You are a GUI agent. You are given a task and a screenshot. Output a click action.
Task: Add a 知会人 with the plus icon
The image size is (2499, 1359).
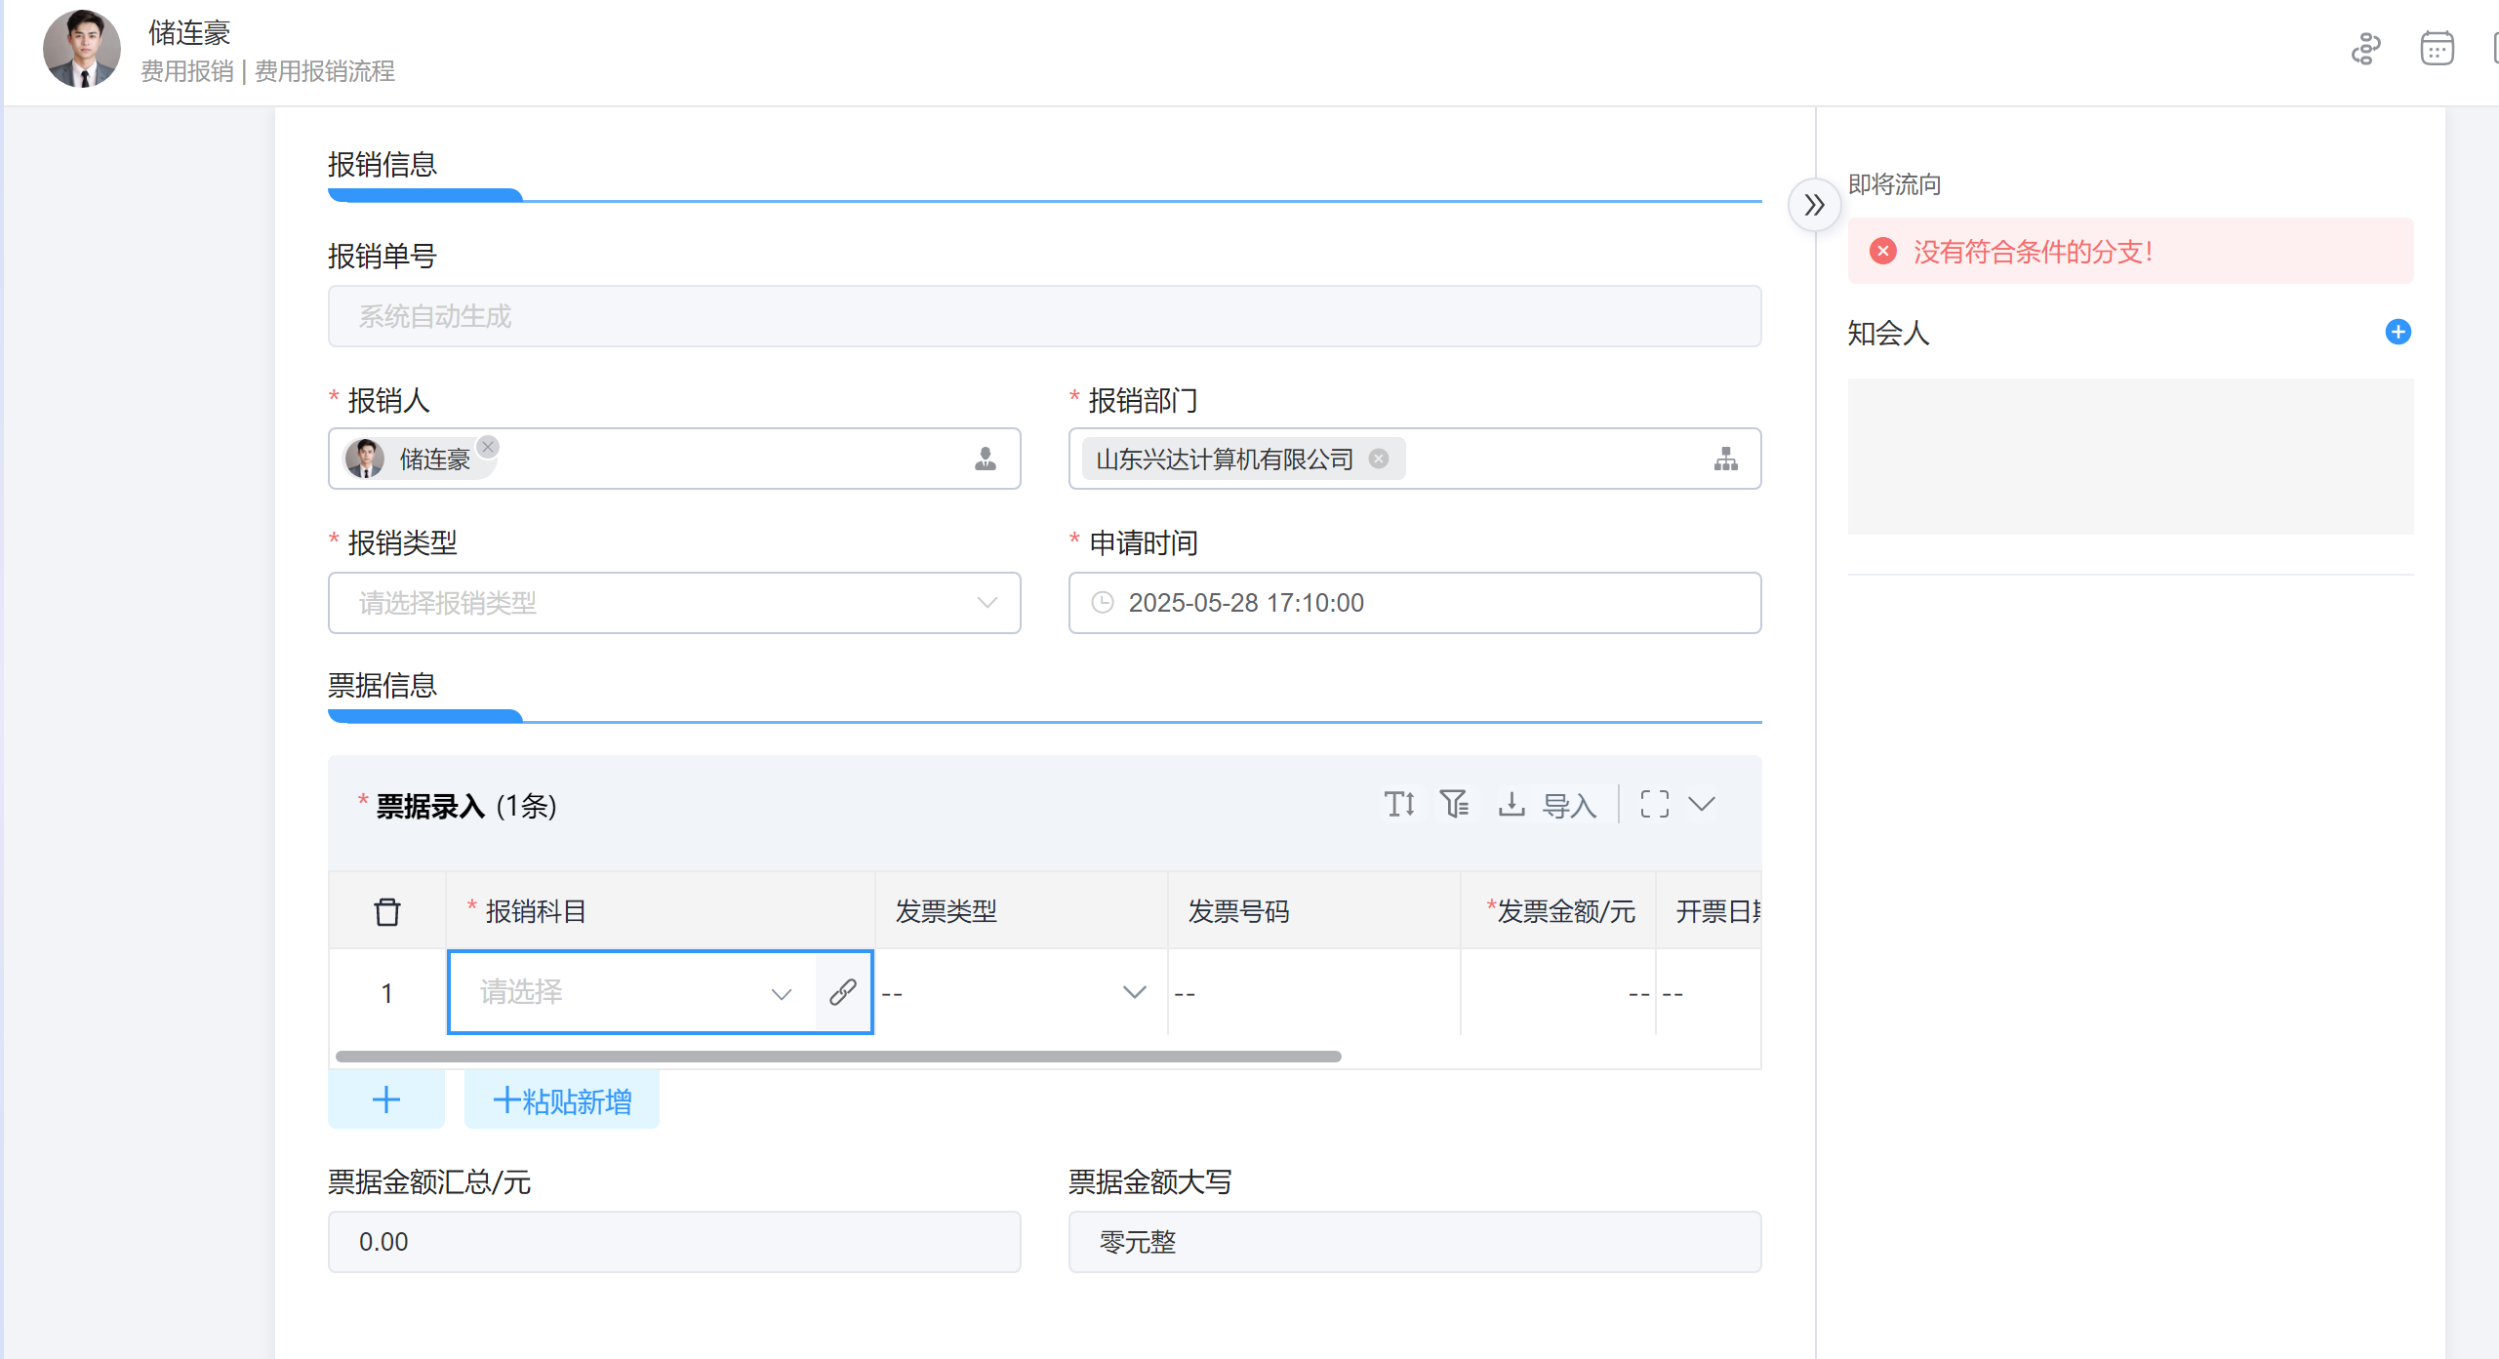(x=2398, y=332)
